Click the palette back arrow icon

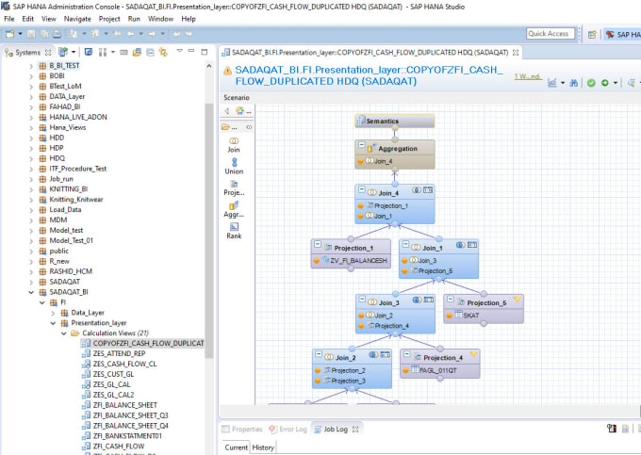227,110
